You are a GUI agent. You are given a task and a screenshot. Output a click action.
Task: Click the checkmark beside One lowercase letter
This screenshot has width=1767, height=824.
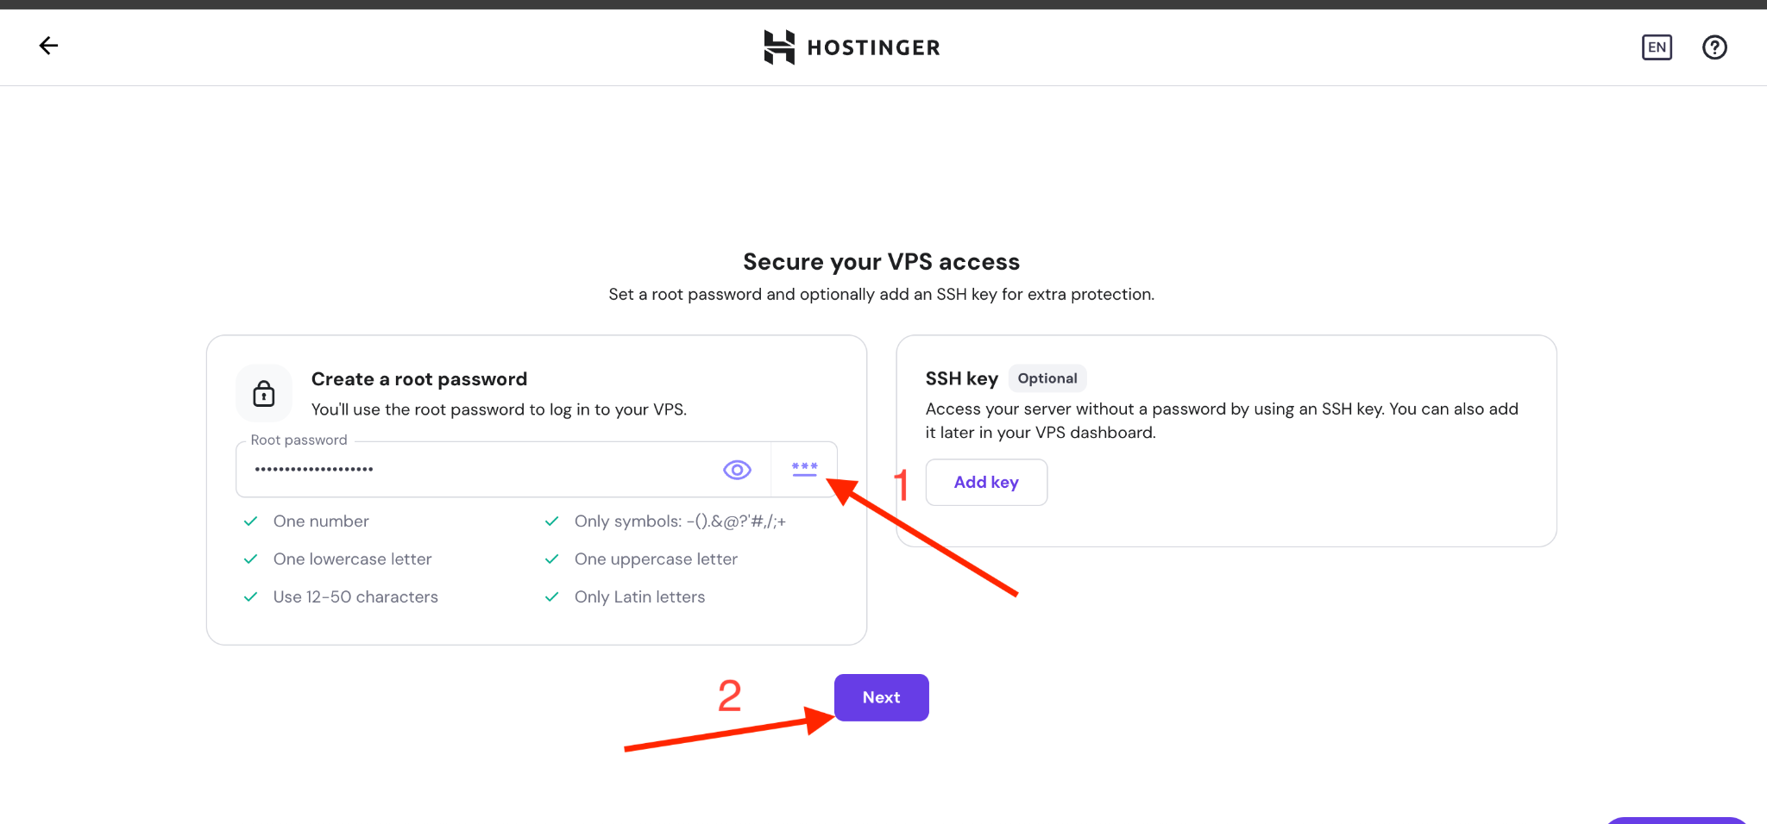pos(251,559)
